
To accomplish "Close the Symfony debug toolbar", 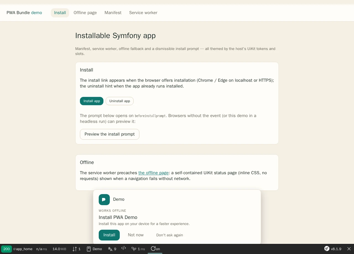I will pos(349,249).
